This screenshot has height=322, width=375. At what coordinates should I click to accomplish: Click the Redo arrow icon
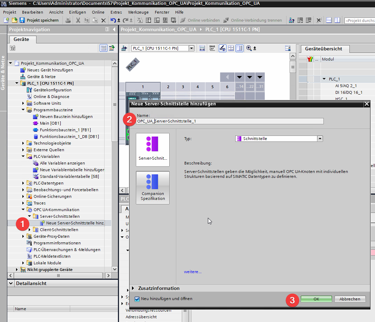click(x=125, y=20)
